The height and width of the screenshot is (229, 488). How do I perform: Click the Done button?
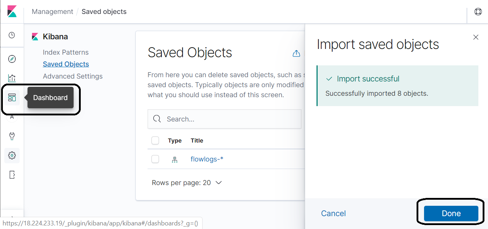point(451,213)
